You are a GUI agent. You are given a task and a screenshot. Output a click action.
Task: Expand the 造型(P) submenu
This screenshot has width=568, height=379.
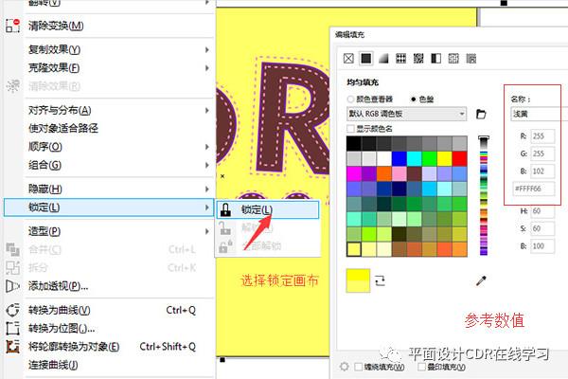206,231
